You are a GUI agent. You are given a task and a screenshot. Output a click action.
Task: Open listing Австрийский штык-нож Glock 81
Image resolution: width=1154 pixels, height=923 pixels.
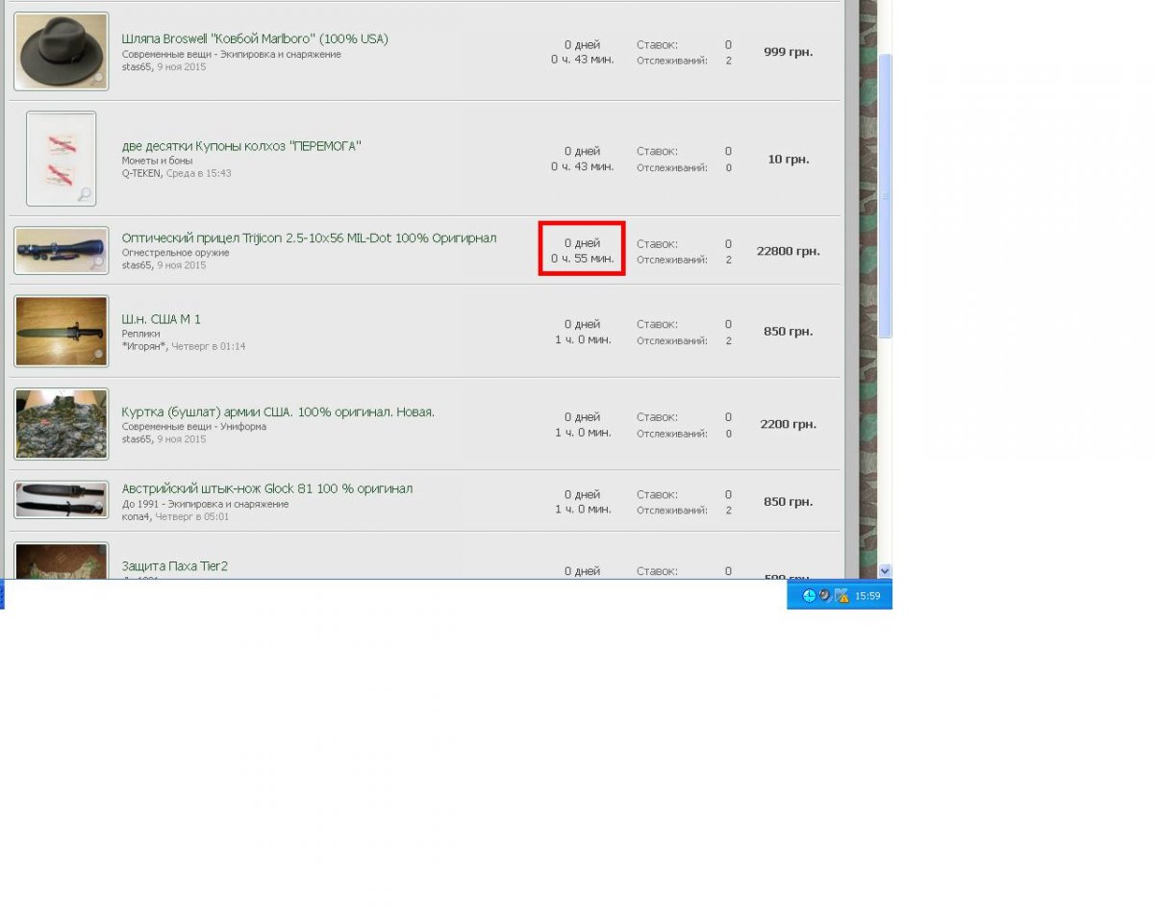coord(266,488)
